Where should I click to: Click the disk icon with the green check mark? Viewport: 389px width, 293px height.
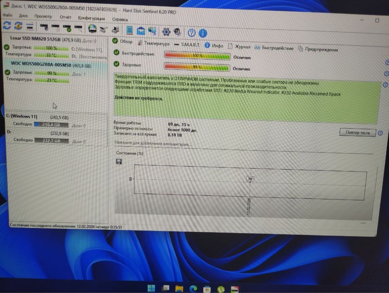click(67, 28)
